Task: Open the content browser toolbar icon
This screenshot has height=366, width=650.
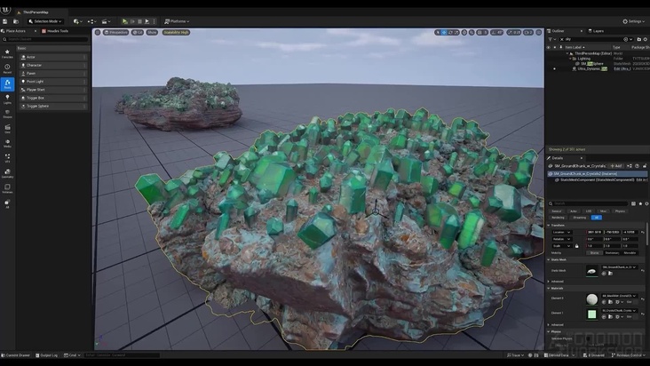Action: tap(16, 21)
